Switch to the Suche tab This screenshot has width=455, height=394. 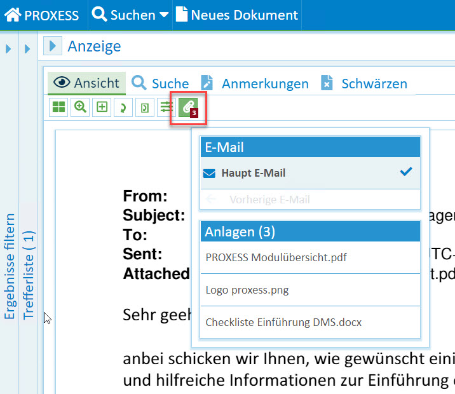(160, 83)
